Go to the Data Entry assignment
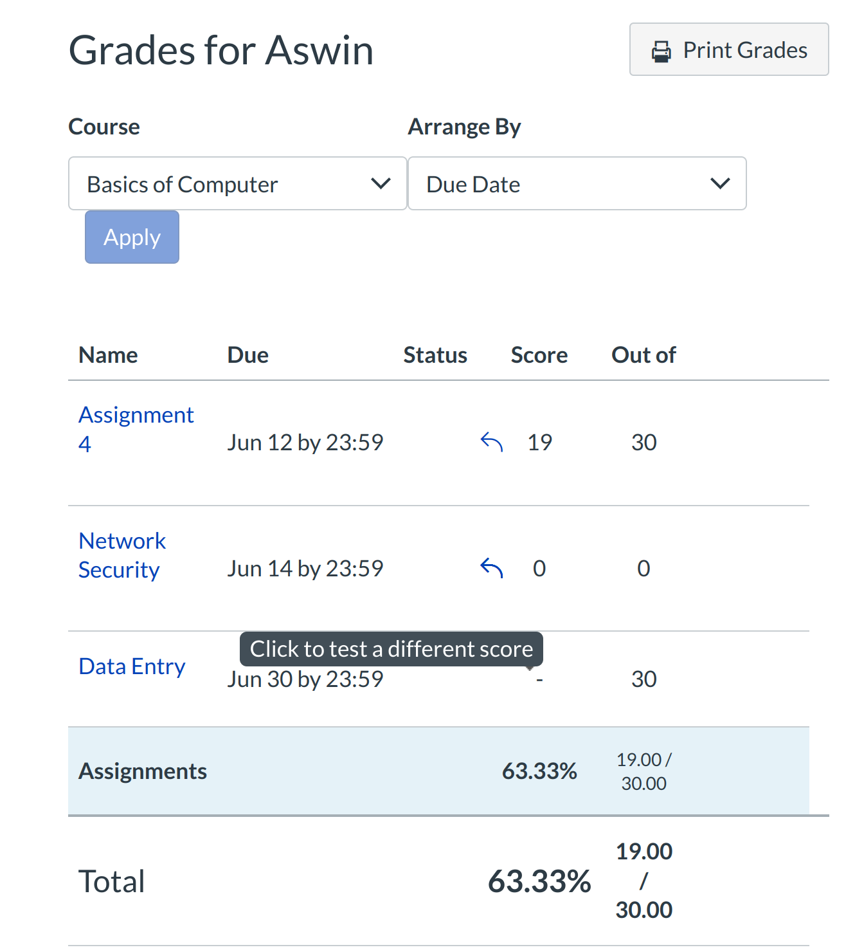 (x=132, y=666)
